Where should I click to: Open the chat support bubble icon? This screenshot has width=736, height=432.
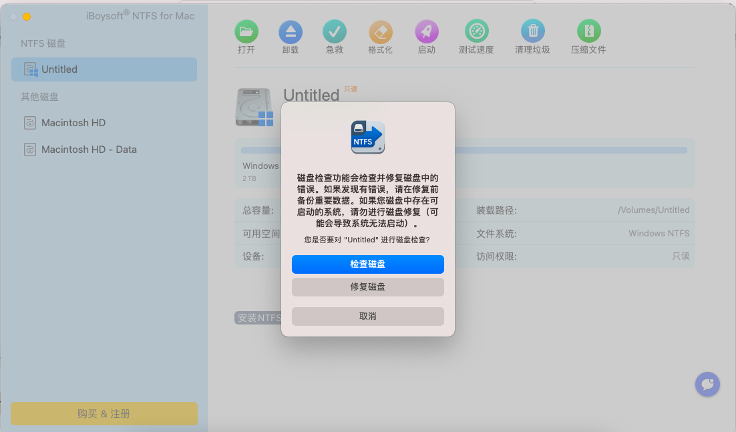[x=707, y=384]
